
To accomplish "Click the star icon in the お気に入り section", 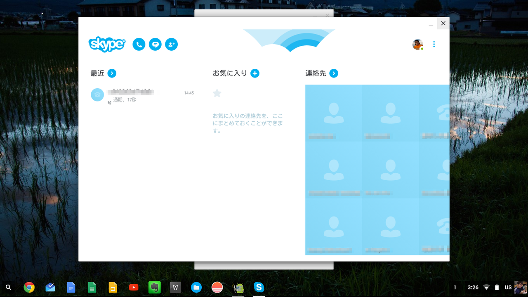I will tap(217, 93).
